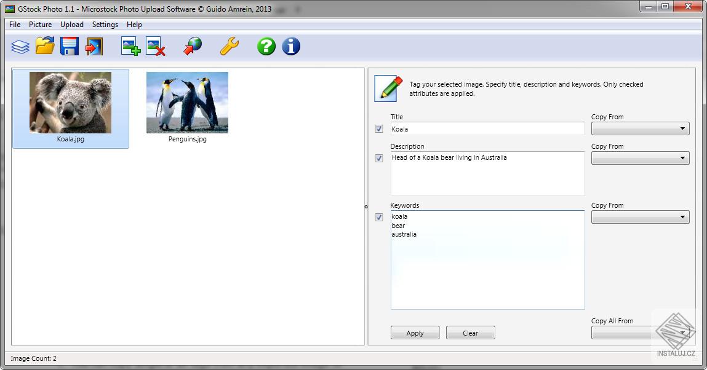Viewport: 707px width, 370px height.
Task: Click the Penguins.jpg file name label
Action: pos(188,139)
